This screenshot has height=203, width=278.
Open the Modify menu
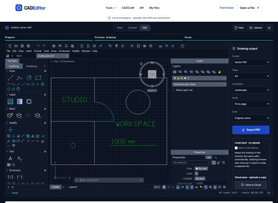76,51
